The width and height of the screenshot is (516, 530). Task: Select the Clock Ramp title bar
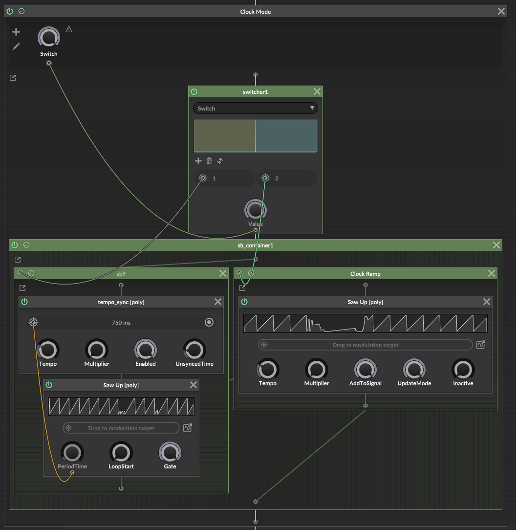click(365, 273)
